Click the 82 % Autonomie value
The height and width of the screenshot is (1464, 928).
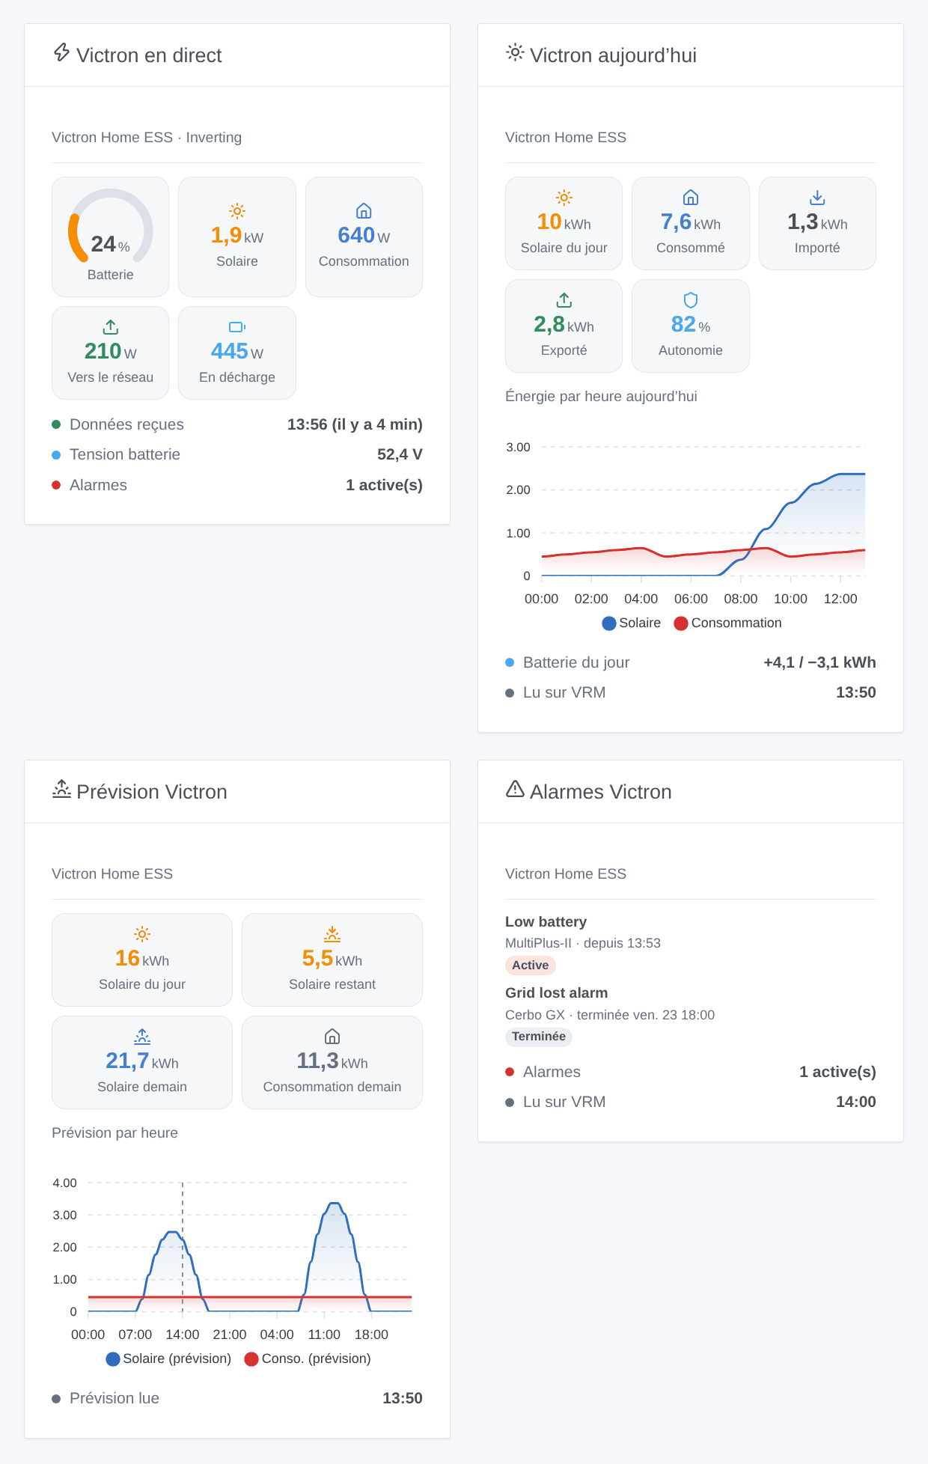(x=691, y=324)
